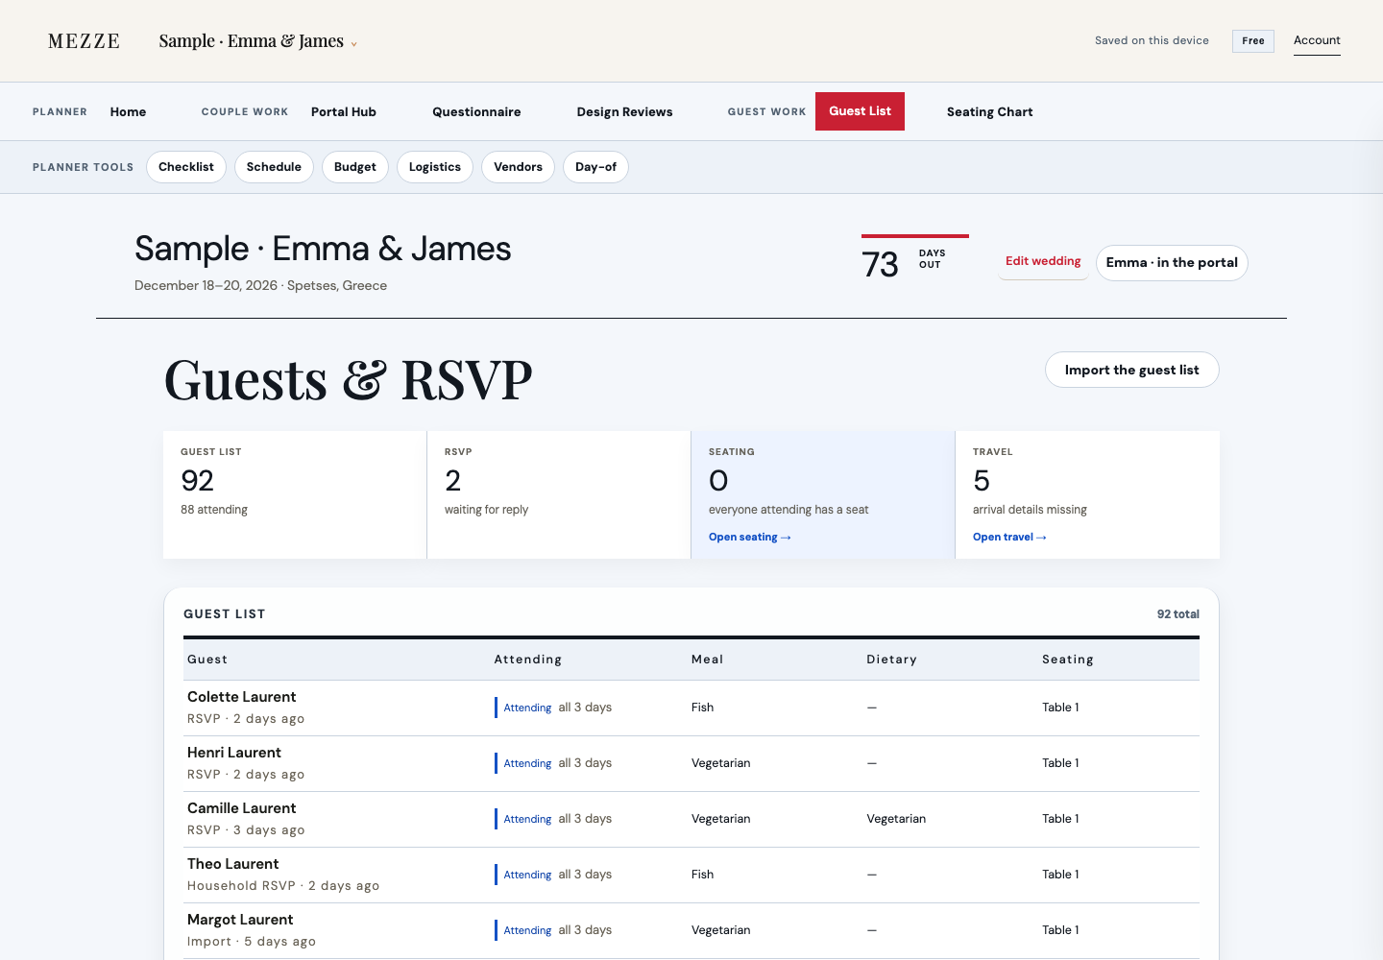This screenshot has width=1383, height=960.
Task: Open the Vendors planner tool
Action: [518, 167]
